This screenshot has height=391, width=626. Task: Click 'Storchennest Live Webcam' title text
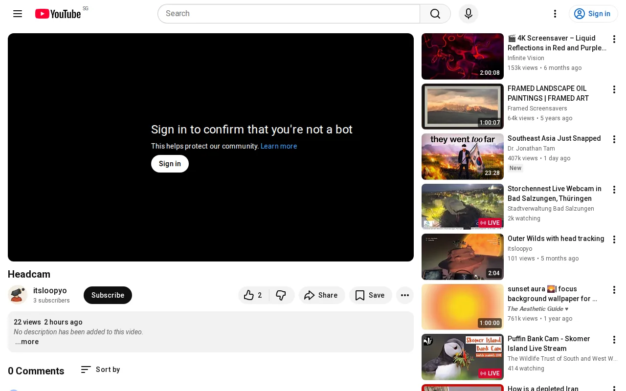coord(555,194)
